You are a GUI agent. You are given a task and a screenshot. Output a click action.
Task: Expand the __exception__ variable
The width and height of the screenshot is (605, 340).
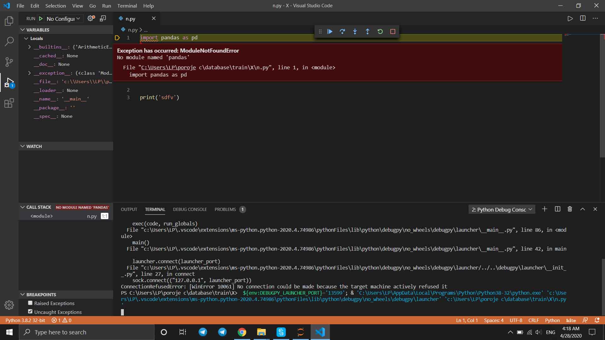pyautogui.click(x=30, y=73)
